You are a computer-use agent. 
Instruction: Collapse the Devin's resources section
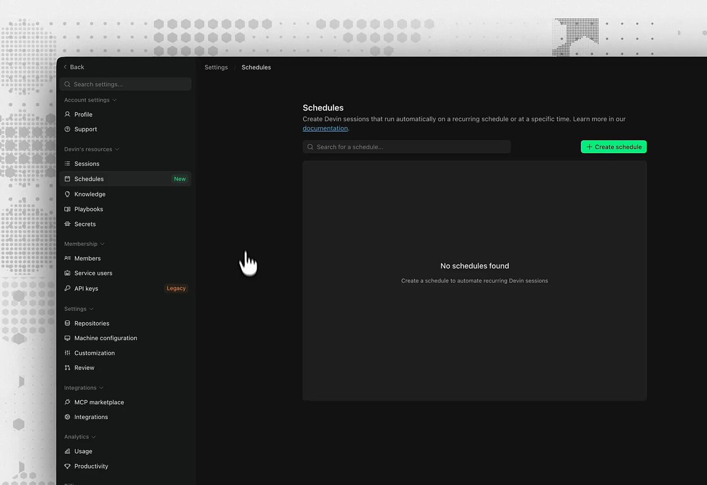(117, 150)
